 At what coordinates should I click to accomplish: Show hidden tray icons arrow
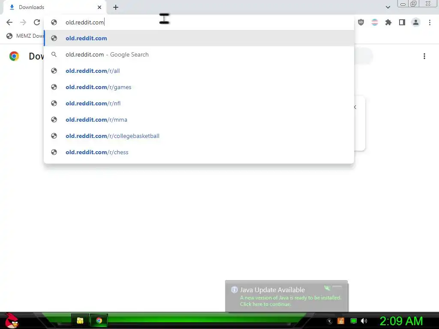pyautogui.click(x=330, y=321)
